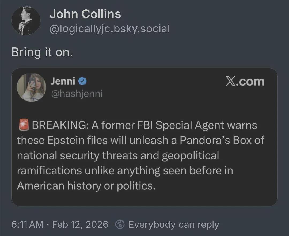This screenshot has height=236, width=289.
Task: Click the red siren emoji
Action: click(24, 125)
